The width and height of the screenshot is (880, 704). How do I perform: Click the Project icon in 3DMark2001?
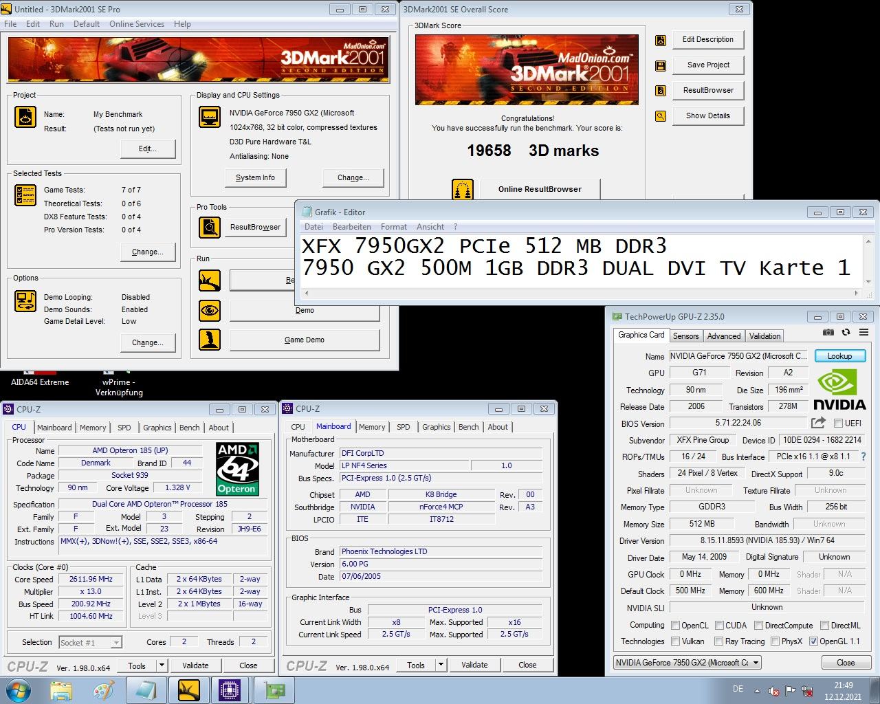pyautogui.click(x=25, y=117)
